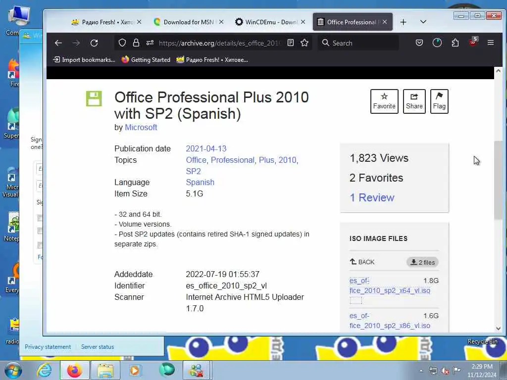This screenshot has height=380, width=507.
Task: Click the Search box in the toolbar
Action: (358, 43)
